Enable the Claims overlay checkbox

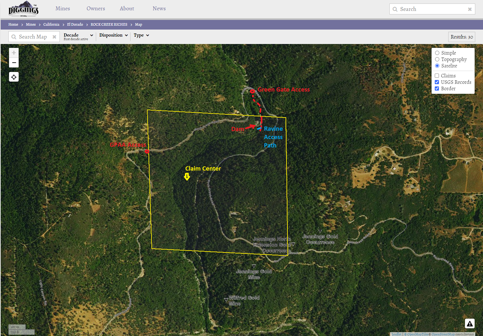pyautogui.click(x=437, y=76)
